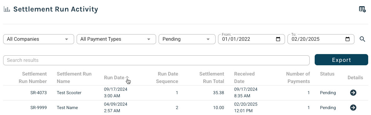This screenshot has height=115, width=371.
Task: Open the Pending status dropdown
Action: tap(187, 39)
